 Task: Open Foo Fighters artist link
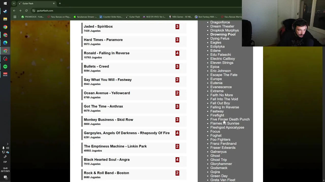point(220,140)
